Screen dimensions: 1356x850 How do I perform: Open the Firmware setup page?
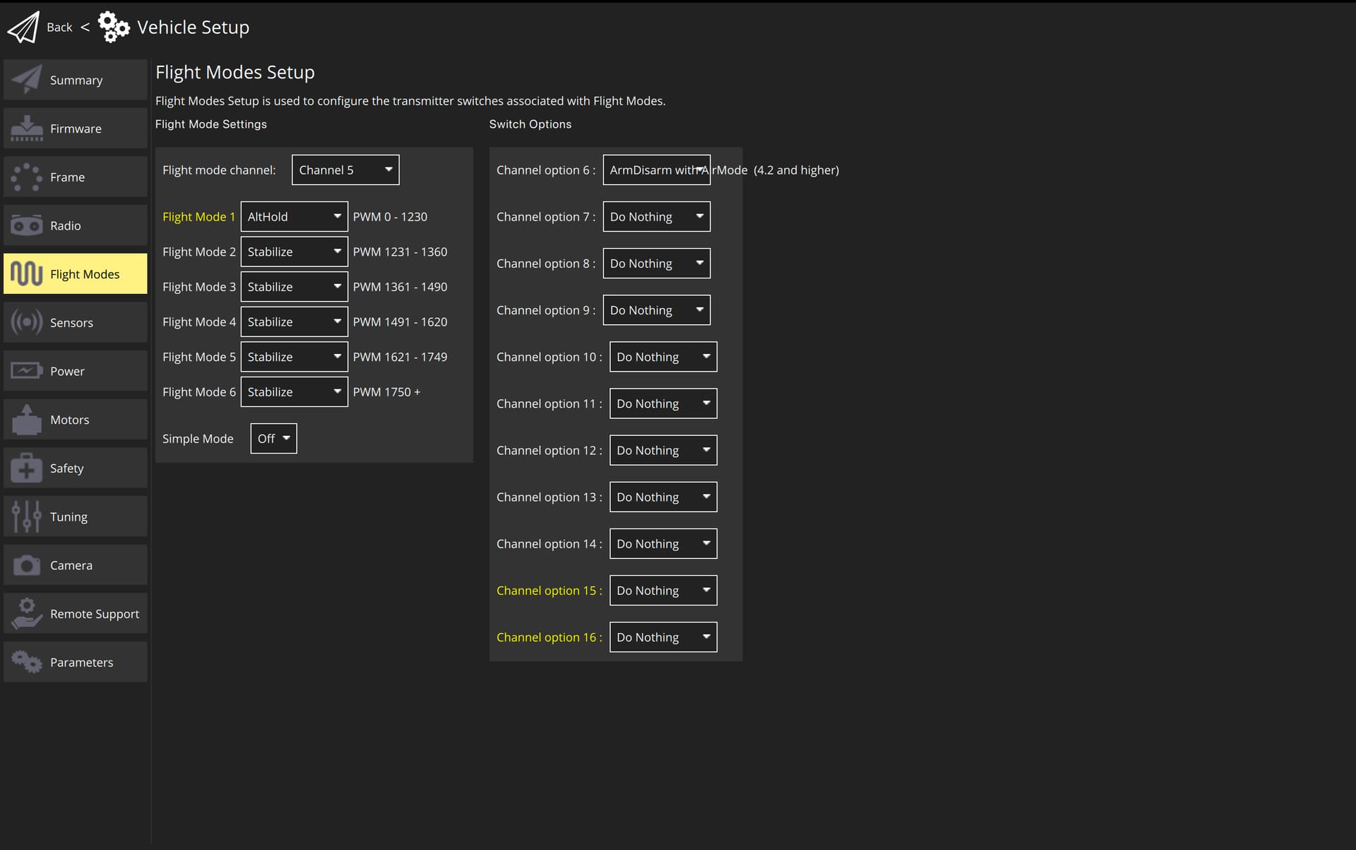pyautogui.click(x=76, y=129)
